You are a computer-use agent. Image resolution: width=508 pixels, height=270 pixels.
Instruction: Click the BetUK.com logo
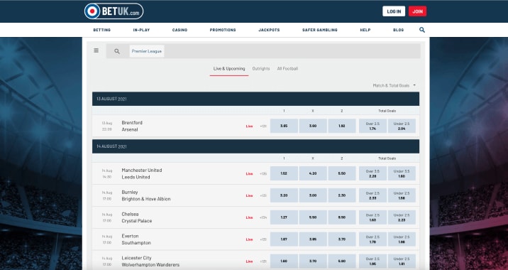click(114, 11)
